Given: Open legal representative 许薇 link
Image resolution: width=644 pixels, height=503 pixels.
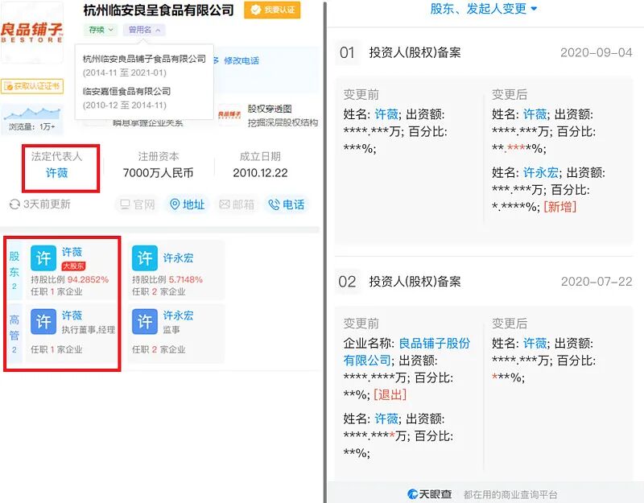Looking at the screenshot, I should (56, 173).
